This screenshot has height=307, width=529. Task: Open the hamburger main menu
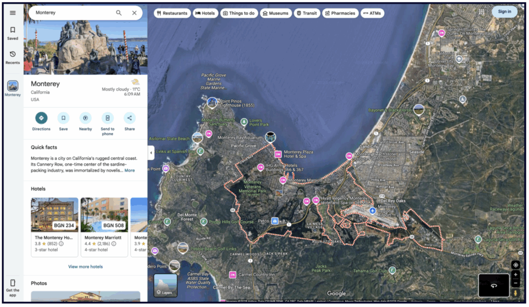coord(13,13)
